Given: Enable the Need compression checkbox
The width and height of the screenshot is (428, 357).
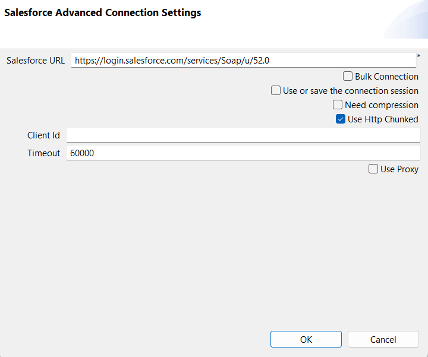Looking at the screenshot, I should (338, 105).
